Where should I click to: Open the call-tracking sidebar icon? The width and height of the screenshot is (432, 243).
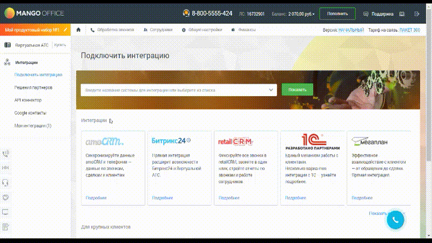pyautogui.click(x=6, y=153)
